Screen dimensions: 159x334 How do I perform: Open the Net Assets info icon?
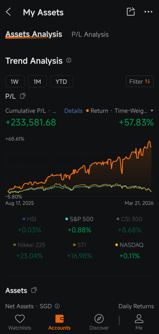click(x=57, y=306)
